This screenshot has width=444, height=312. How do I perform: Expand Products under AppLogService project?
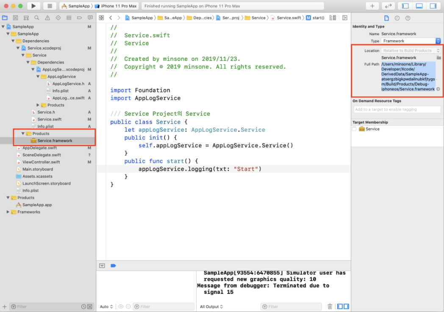coord(38,105)
